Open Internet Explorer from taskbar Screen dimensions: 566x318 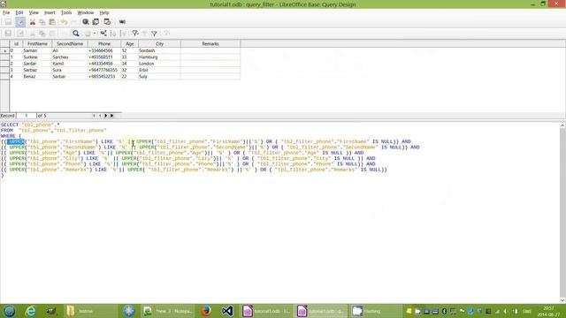tap(31, 311)
